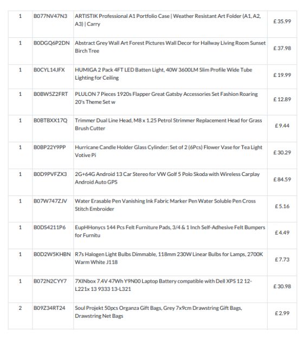Select Soul Projekt Organza Gift Bags description
Image resolution: width=303 pixels, height=352 pixels.
(158, 312)
